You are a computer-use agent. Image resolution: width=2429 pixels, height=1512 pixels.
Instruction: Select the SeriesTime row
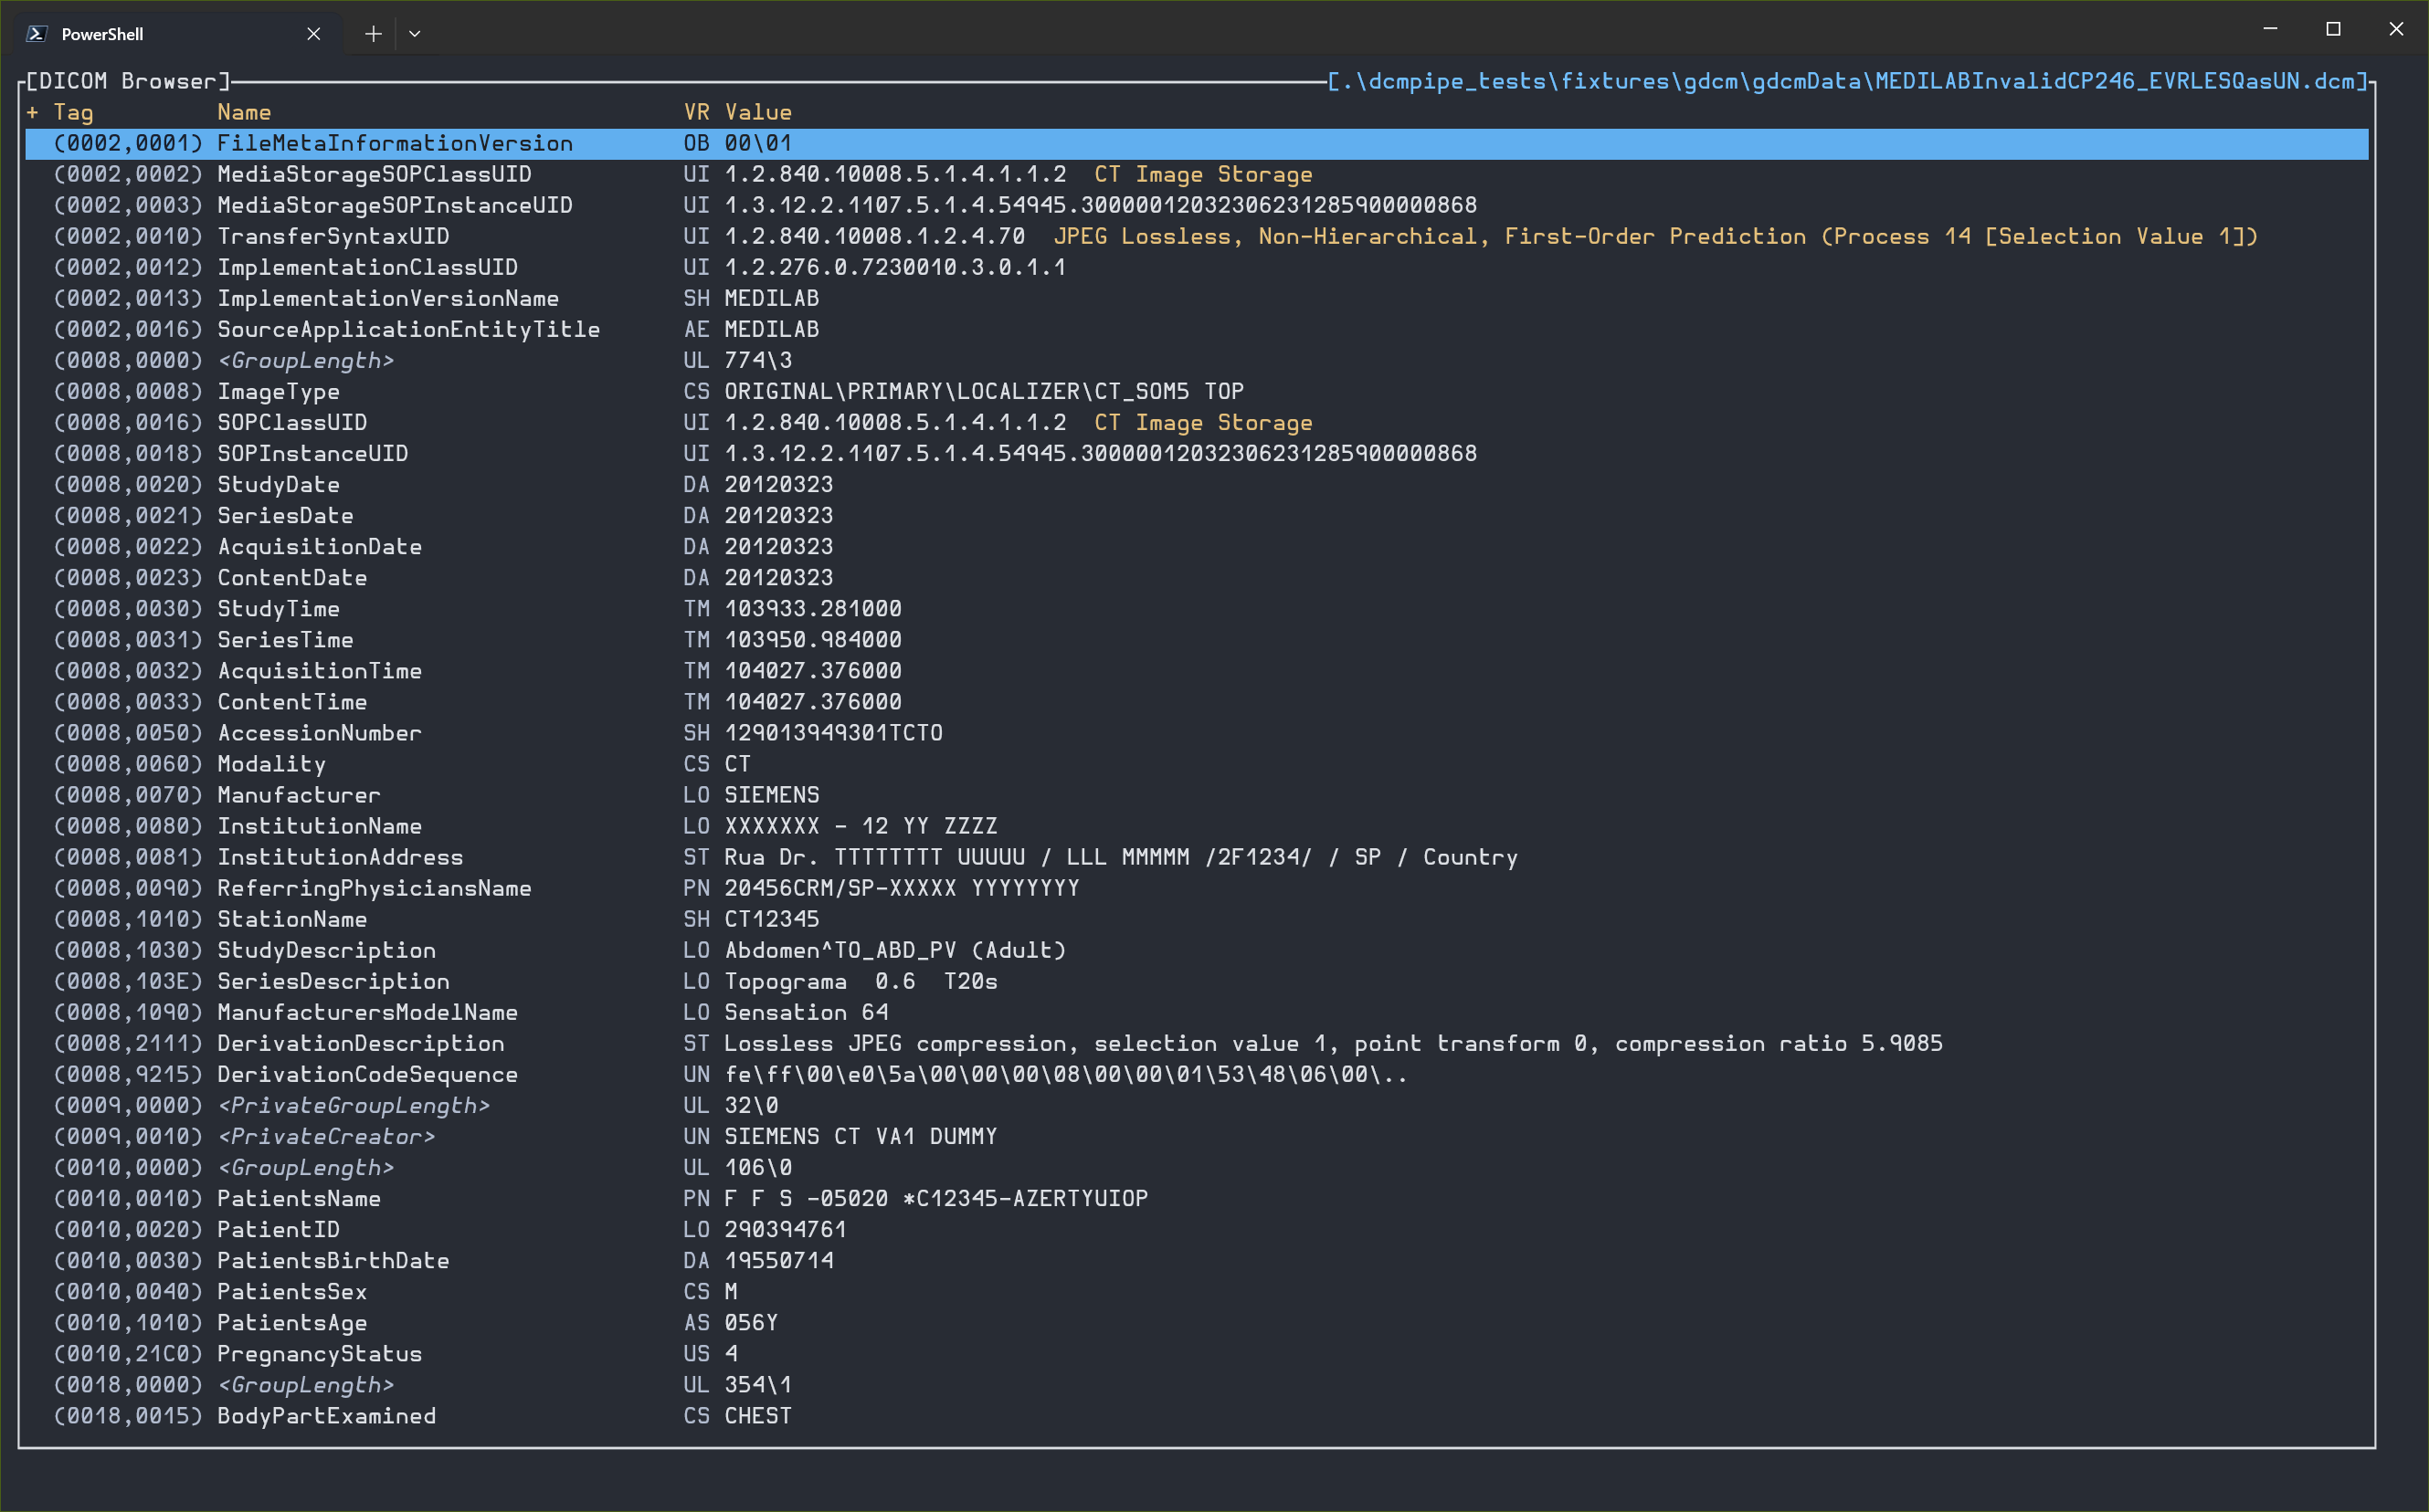click(x=1197, y=639)
